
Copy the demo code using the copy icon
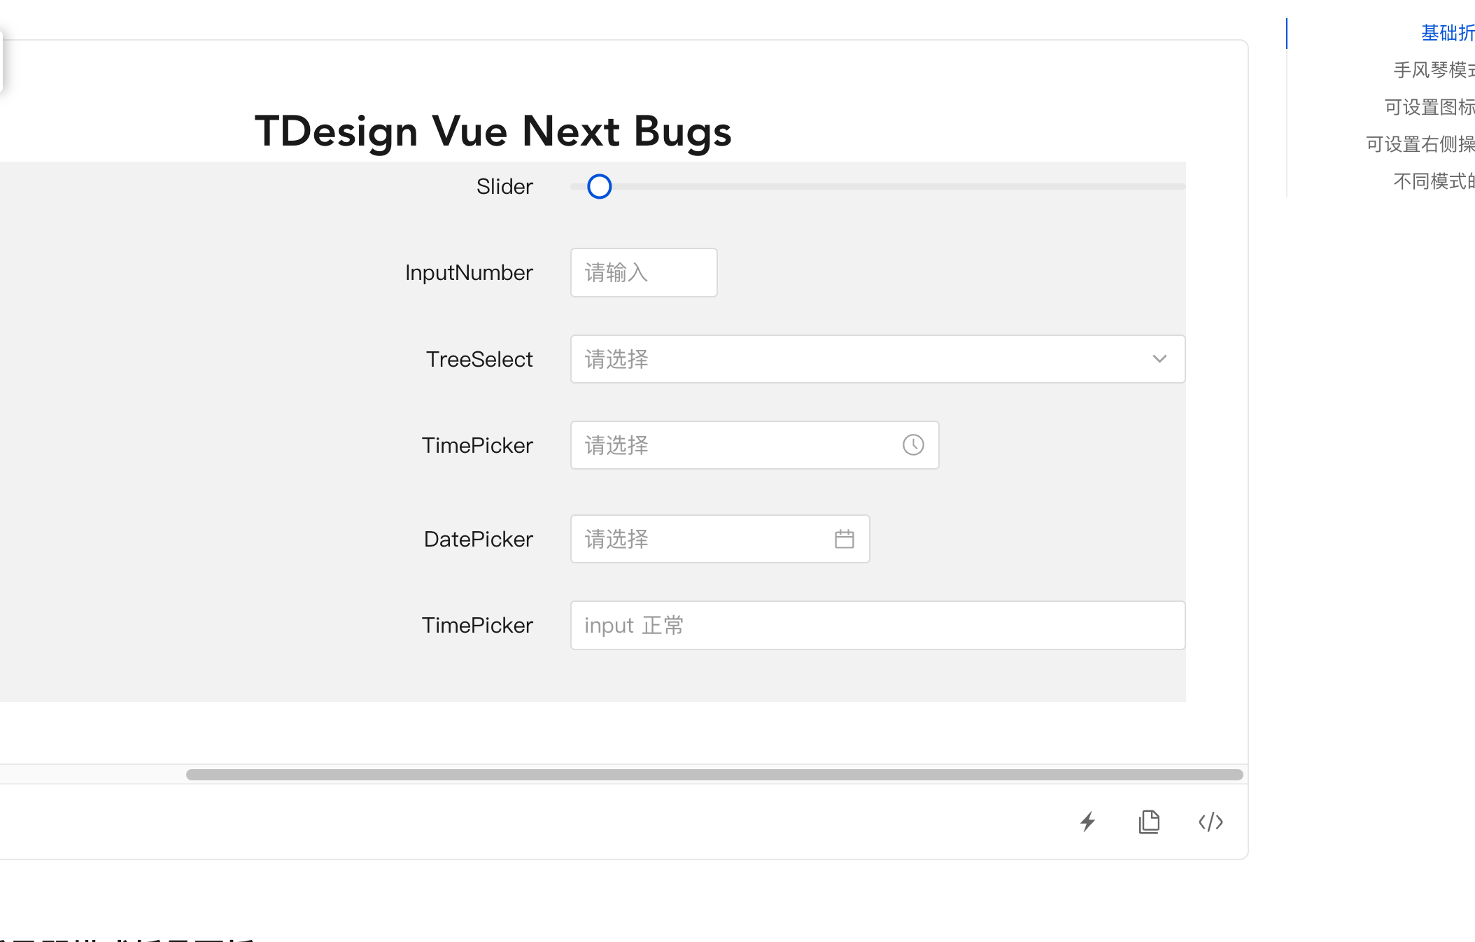point(1148,822)
